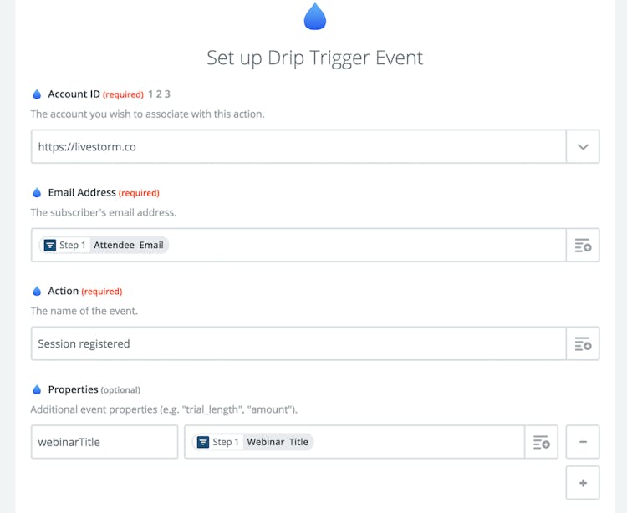Image resolution: width=627 pixels, height=513 pixels.
Task: Click insert-field icon beside Webinar Title value
Action: tap(541, 443)
